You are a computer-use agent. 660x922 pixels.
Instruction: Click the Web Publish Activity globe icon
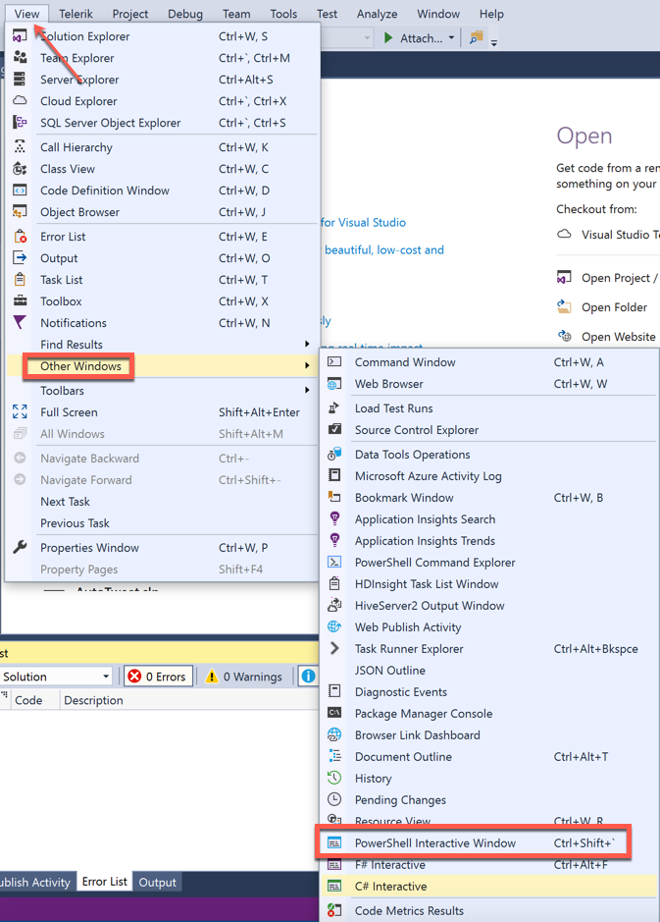coord(334,626)
